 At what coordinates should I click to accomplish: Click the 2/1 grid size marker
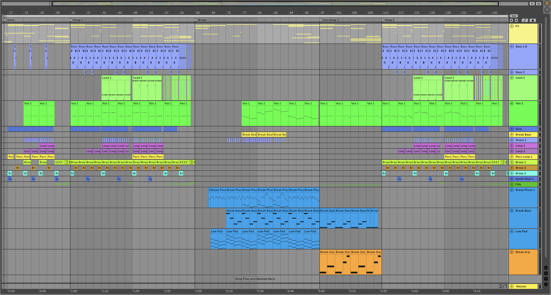click(503, 286)
